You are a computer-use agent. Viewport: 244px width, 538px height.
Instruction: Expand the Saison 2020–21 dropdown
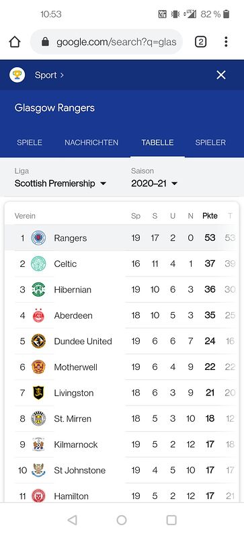coord(154,183)
